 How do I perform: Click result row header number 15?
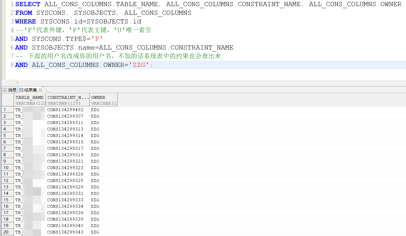[x=8, y=200]
